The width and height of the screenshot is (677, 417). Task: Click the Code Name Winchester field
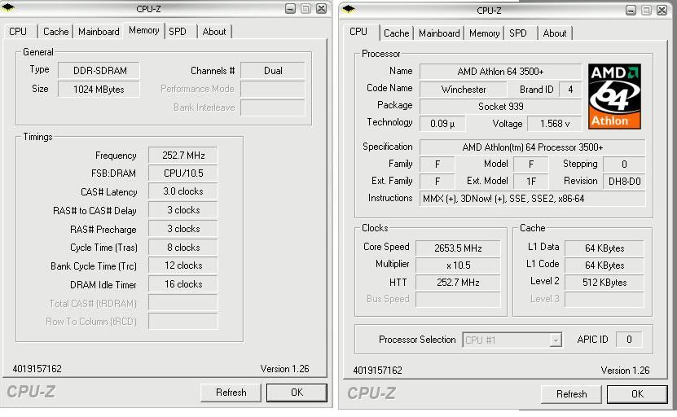pos(464,90)
